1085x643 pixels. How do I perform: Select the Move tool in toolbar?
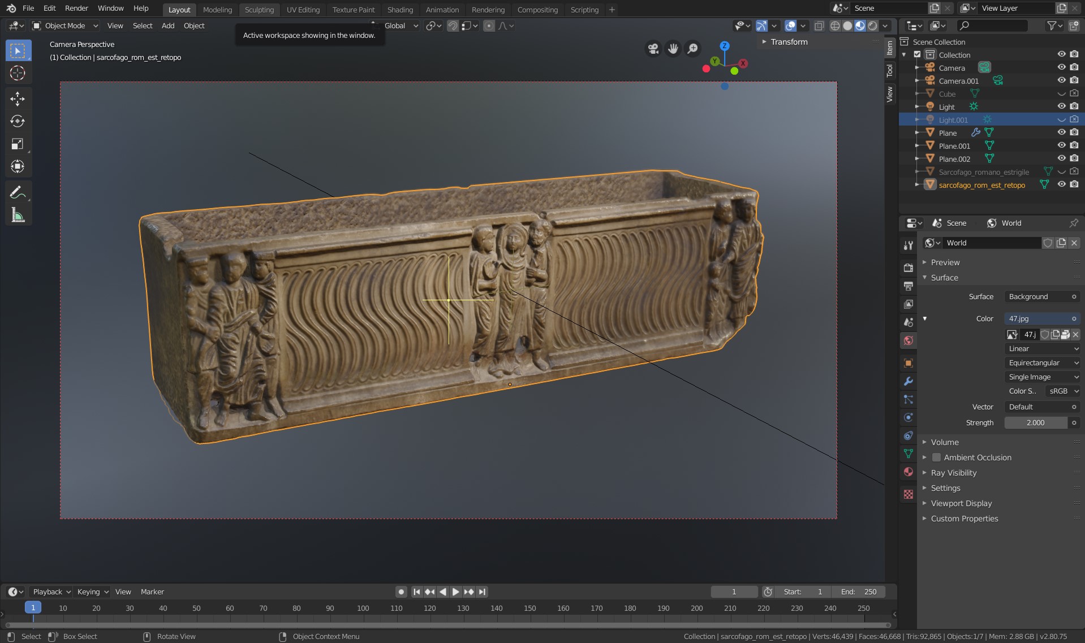coord(18,98)
